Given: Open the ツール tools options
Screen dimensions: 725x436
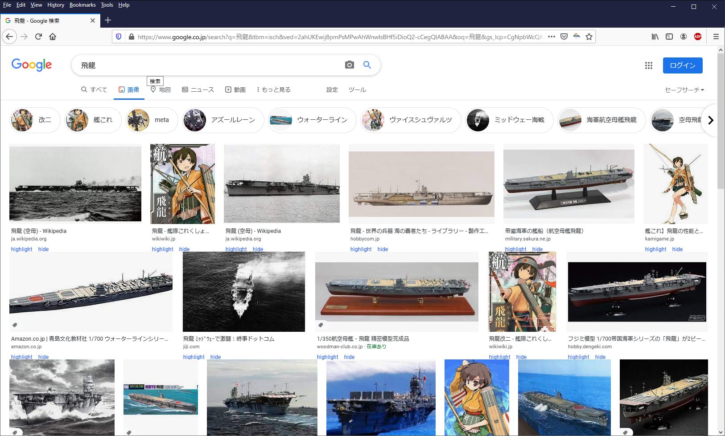Looking at the screenshot, I should pyautogui.click(x=357, y=90).
